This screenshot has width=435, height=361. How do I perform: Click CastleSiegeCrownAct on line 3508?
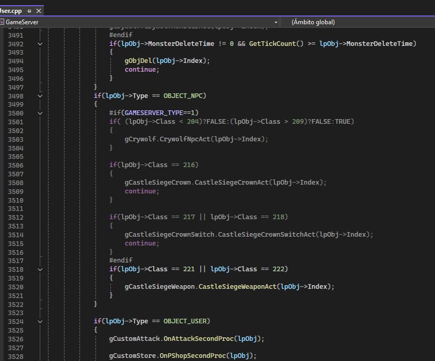click(232, 183)
